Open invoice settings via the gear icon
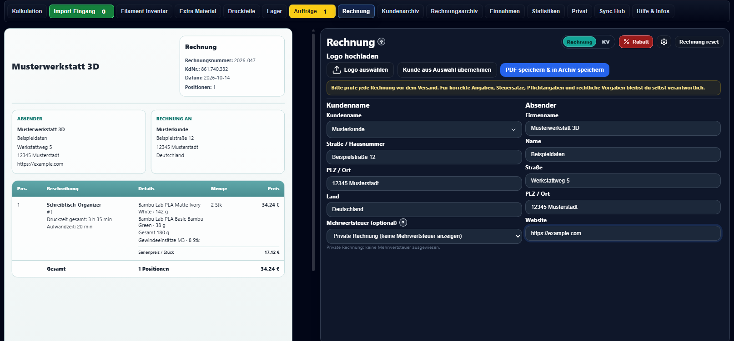 click(664, 42)
